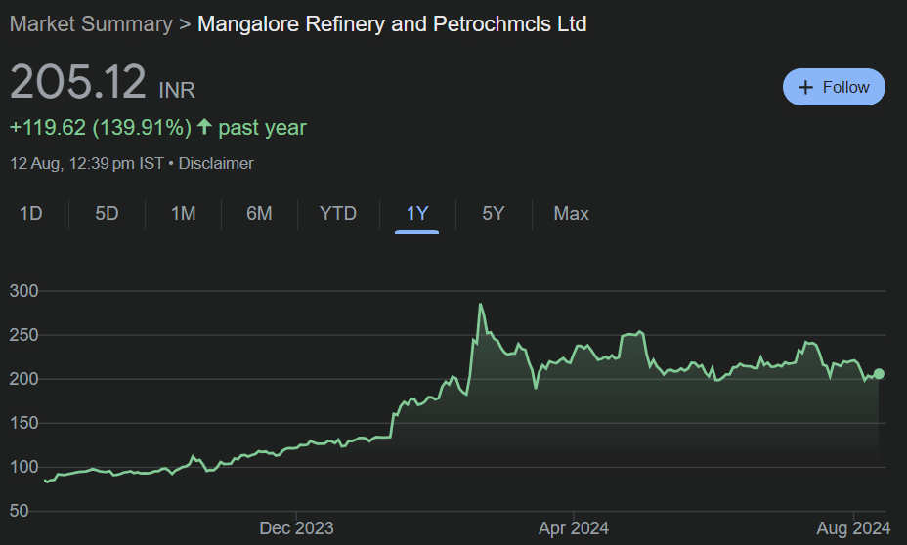Select the 1Y time range tab
This screenshot has width=907, height=545.
pyautogui.click(x=417, y=213)
